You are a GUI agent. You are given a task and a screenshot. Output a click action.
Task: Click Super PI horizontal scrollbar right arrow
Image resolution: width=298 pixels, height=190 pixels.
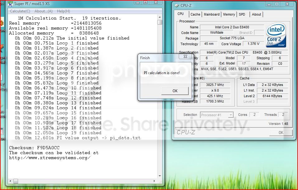point(154,181)
